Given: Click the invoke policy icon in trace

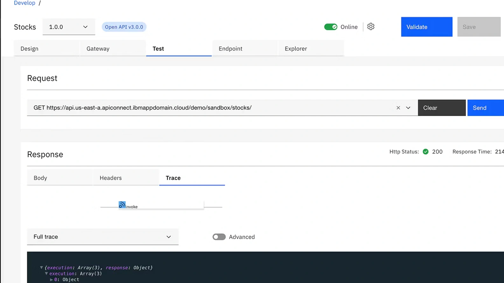Looking at the screenshot, I should pyautogui.click(x=122, y=205).
